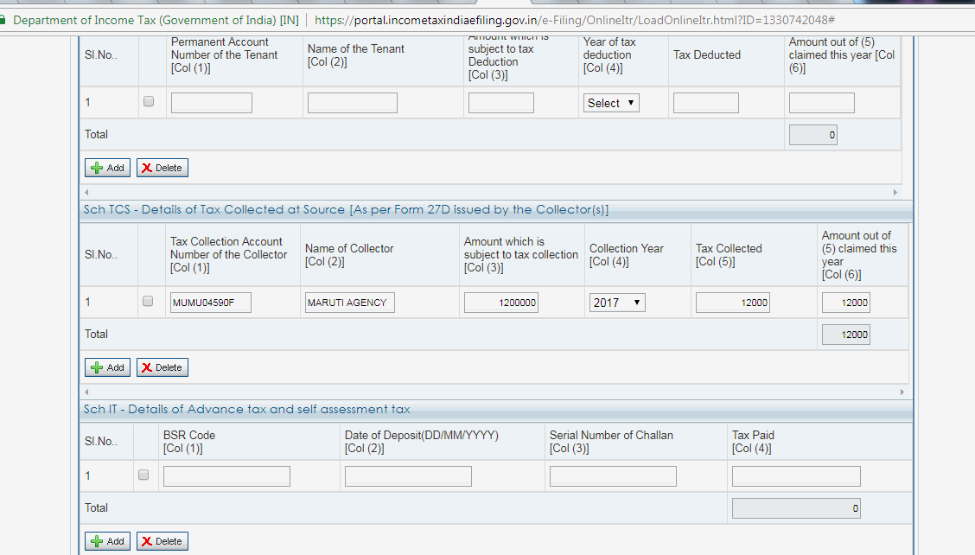Select the checkbox for the MARUTI AGENCY row

pos(149,302)
